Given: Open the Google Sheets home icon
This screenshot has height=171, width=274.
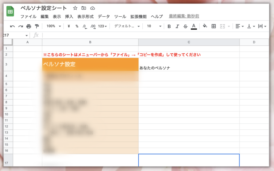Looking at the screenshot, I should 10,11.
